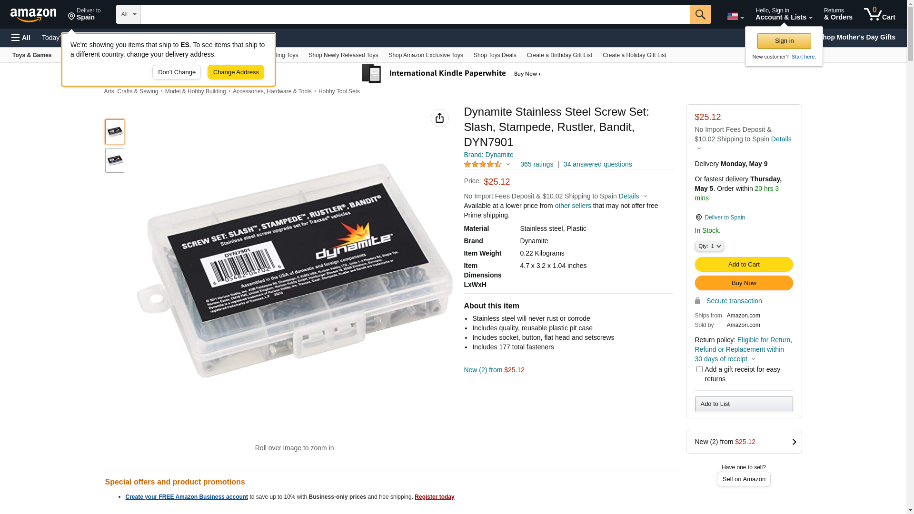Click the Add to Cart button

pos(744,265)
